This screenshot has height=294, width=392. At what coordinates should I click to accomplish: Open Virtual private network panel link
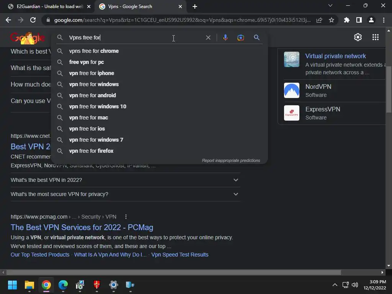coord(335,56)
